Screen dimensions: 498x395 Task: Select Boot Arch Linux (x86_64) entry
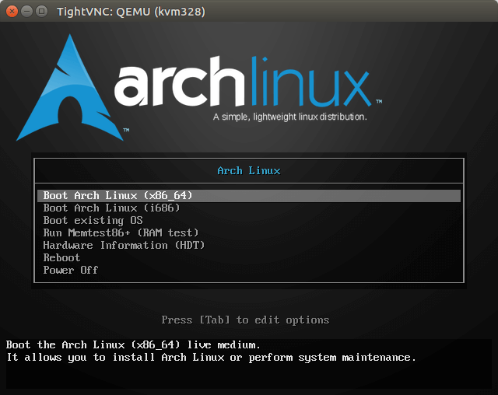[117, 195]
